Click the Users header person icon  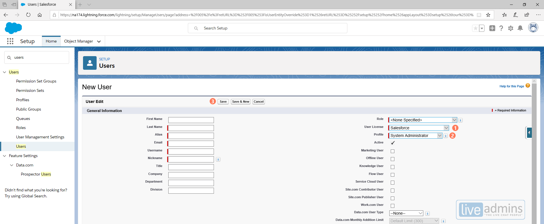click(90, 63)
